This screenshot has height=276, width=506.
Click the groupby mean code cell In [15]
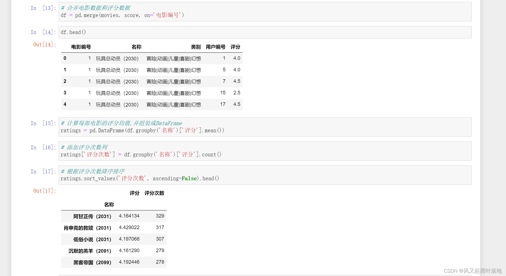(x=265, y=127)
